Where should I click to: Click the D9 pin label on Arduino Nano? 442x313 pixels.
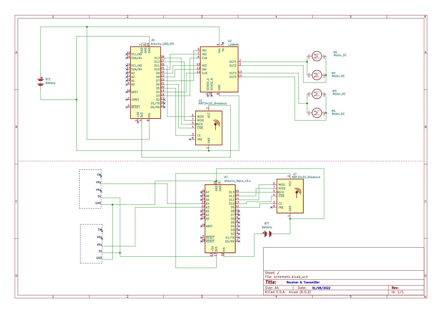point(233,207)
